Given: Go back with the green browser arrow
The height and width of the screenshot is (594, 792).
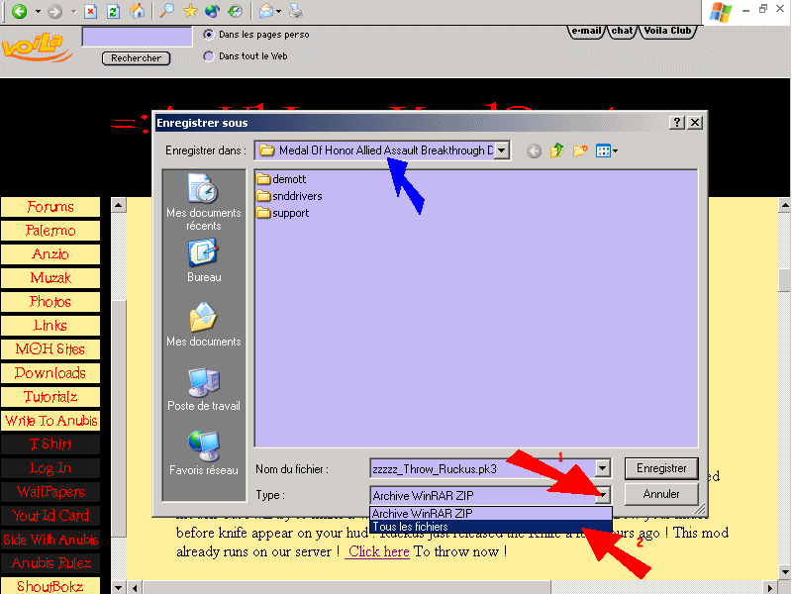Looking at the screenshot, I should (x=20, y=11).
